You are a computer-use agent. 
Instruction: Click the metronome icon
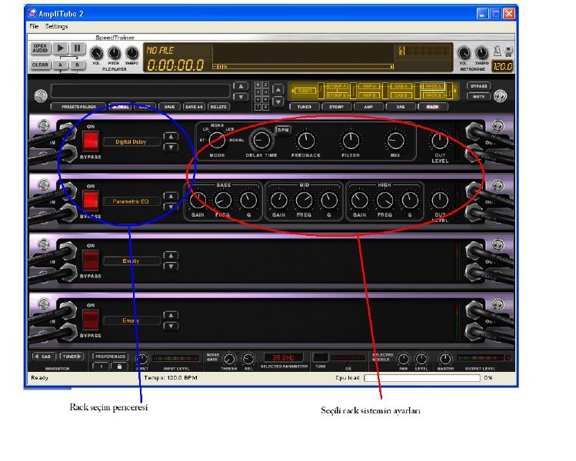498,50
